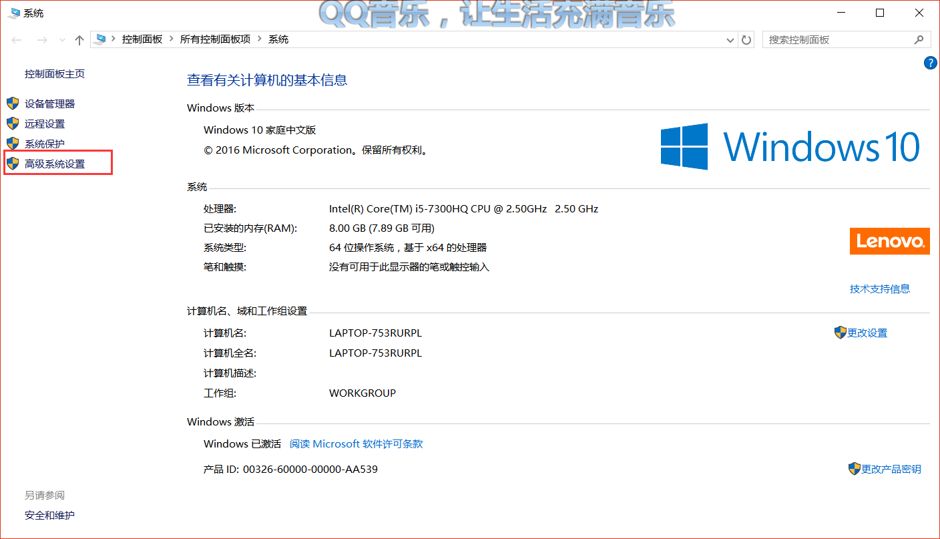Expand chevron after computer icon in address bar
Viewport: 940px width, 539px height.
point(114,39)
